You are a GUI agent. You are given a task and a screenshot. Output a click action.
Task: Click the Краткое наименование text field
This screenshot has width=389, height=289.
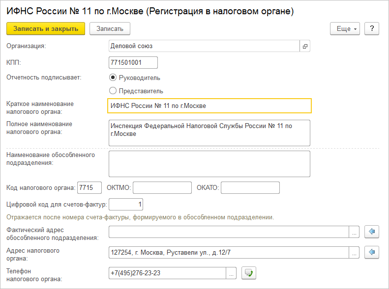tap(209, 105)
